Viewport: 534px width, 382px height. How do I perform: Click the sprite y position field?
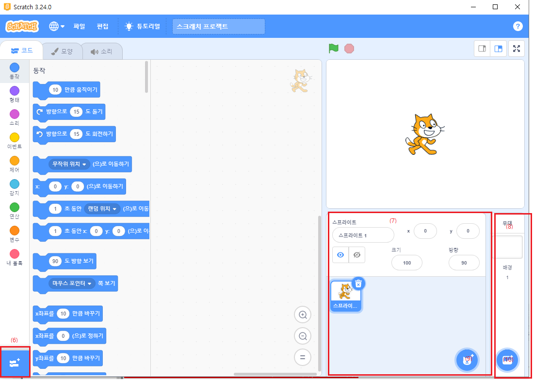[x=468, y=231]
